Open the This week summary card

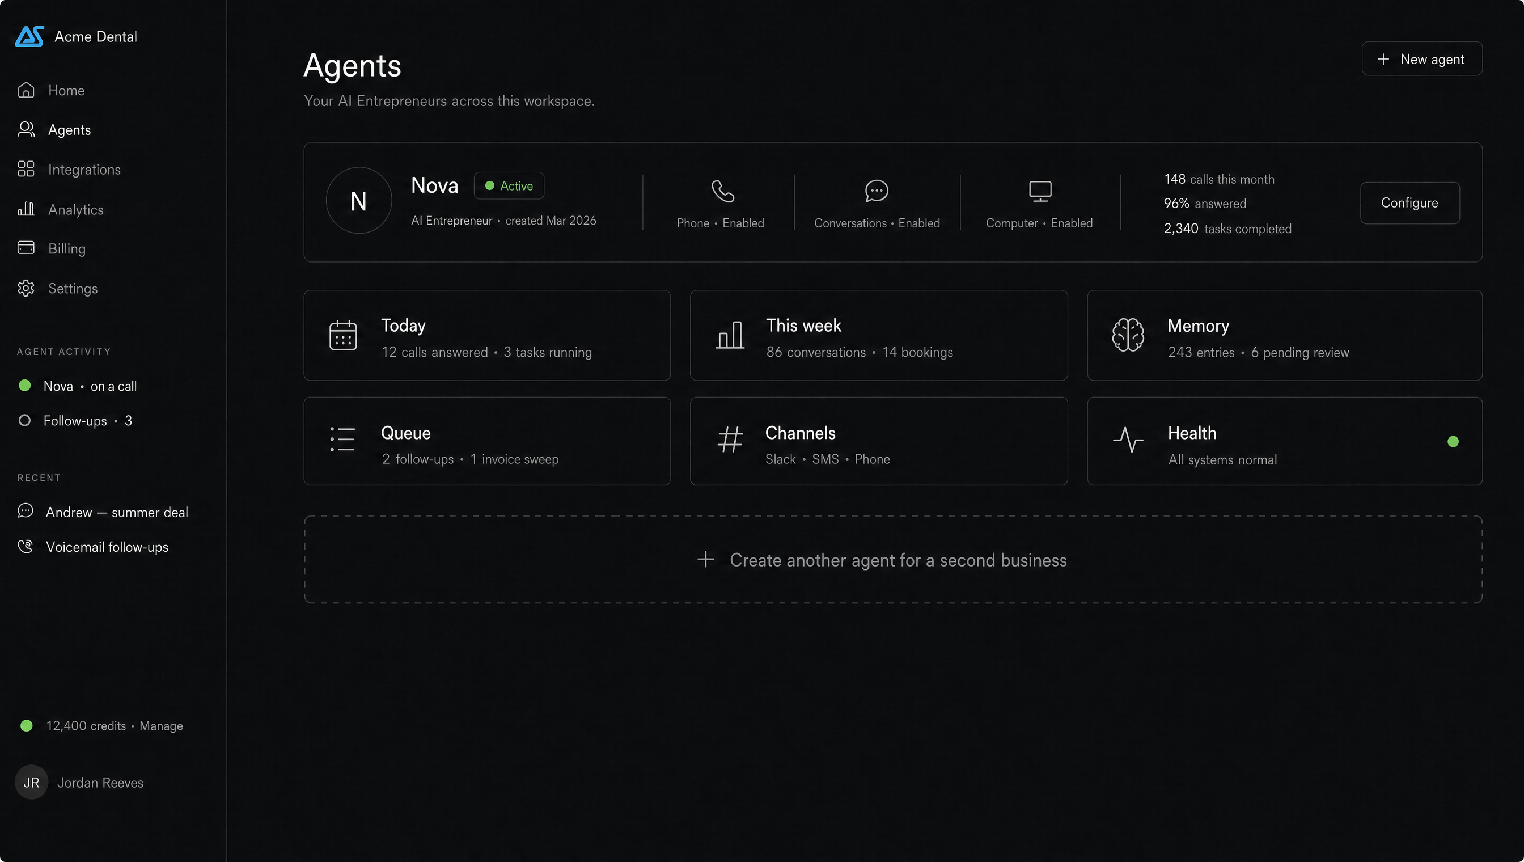click(x=879, y=335)
